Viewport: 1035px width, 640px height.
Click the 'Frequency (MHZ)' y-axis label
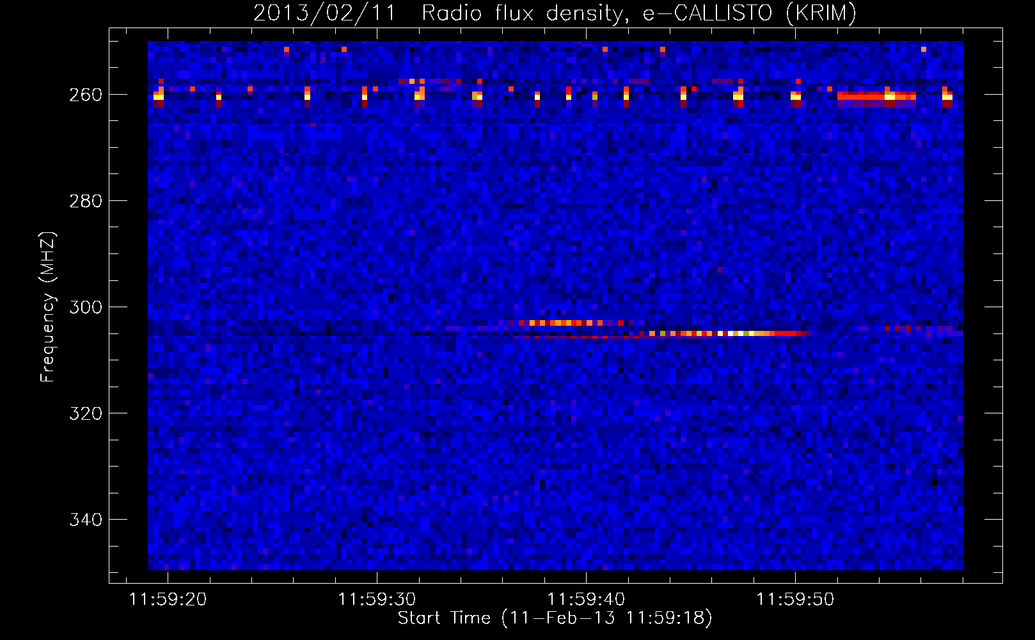click(x=48, y=307)
